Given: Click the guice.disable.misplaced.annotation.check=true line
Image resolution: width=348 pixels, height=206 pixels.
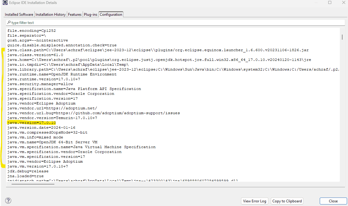Looking at the screenshot, I should (x=62, y=45).
